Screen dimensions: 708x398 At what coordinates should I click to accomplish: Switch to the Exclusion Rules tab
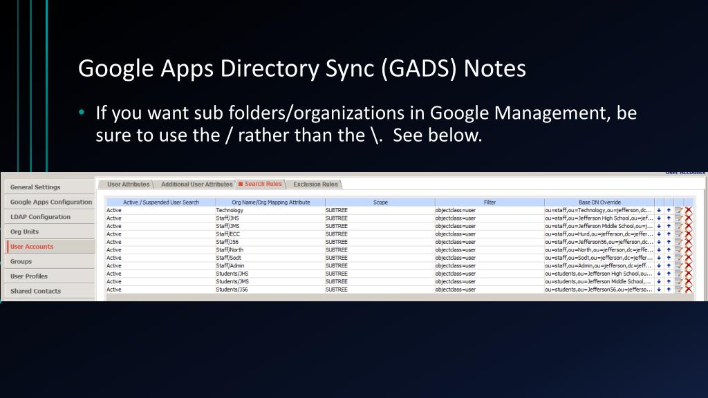coord(315,184)
